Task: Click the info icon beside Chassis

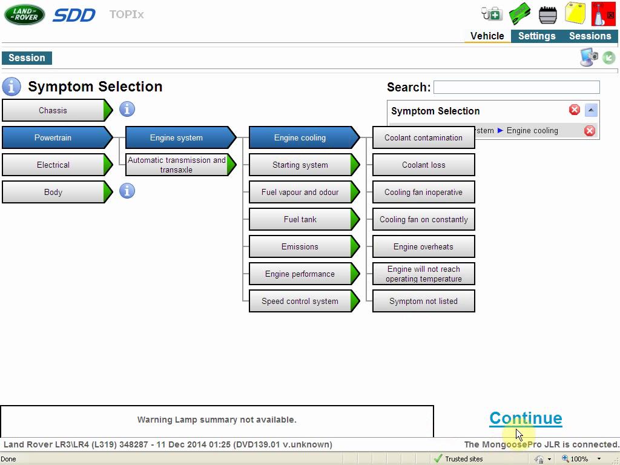Action: pos(127,110)
